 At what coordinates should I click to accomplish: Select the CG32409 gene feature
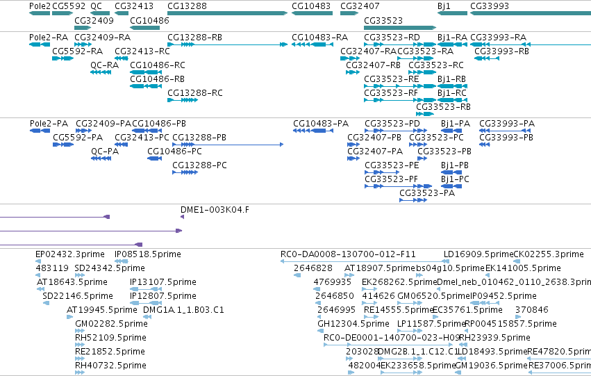tap(83, 28)
